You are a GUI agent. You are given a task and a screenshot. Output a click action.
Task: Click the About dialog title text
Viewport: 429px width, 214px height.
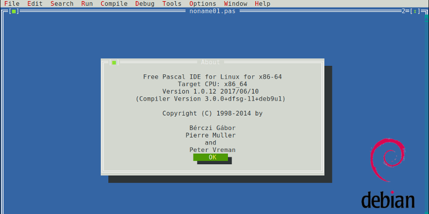[x=210, y=62]
